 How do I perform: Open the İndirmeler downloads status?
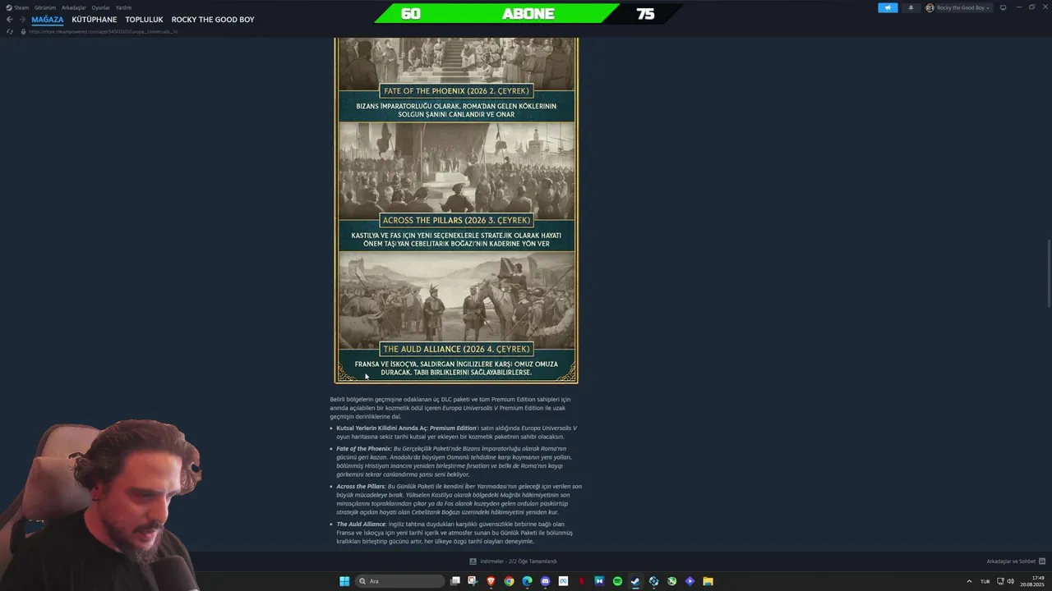tap(514, 561)
